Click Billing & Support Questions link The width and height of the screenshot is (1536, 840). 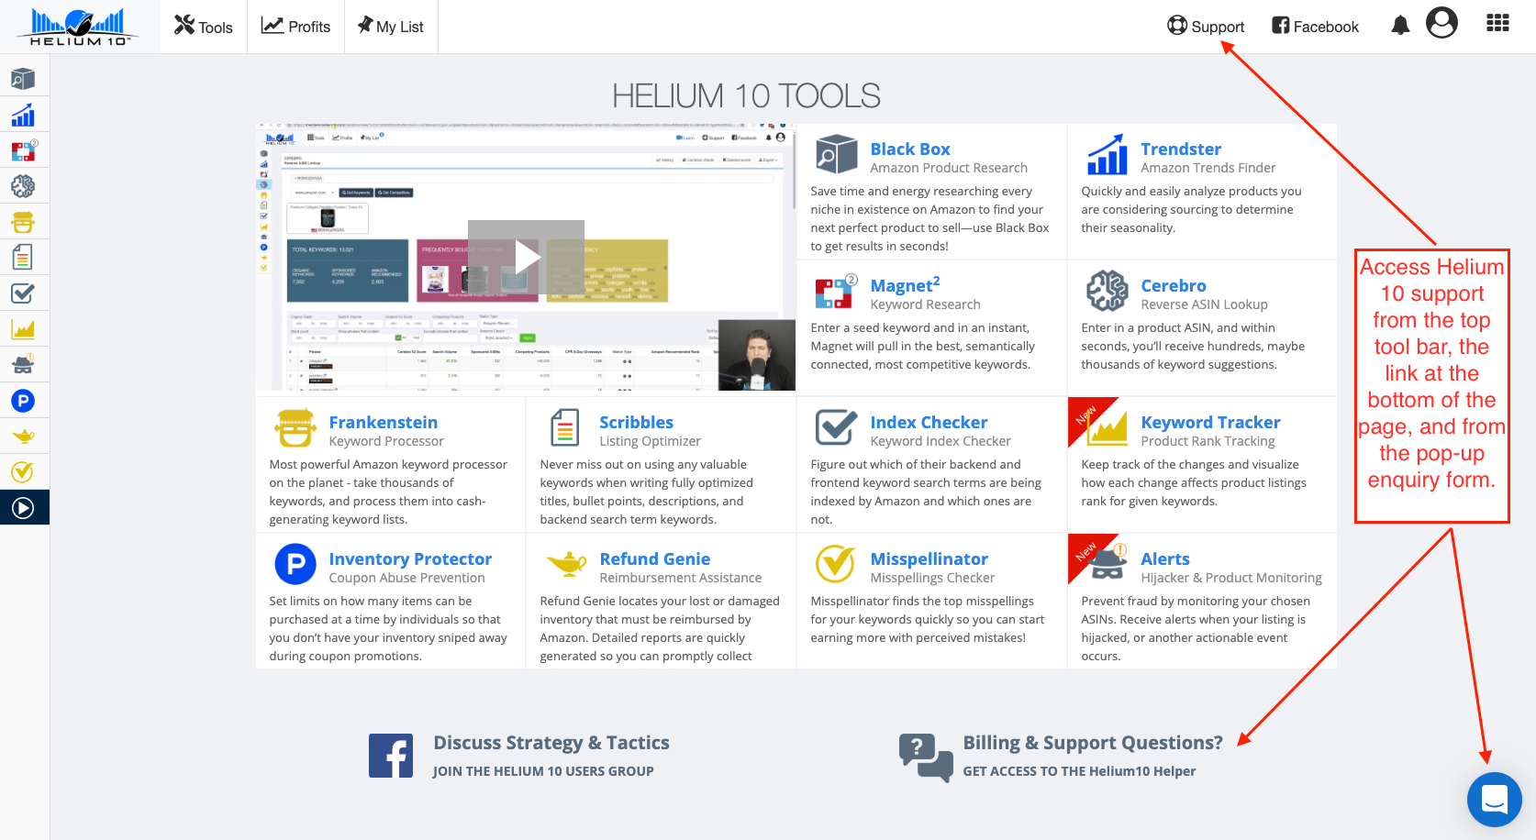(x=1092, y=743)
